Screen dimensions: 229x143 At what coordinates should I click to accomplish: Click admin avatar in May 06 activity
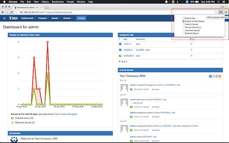(x=124, y=88)
